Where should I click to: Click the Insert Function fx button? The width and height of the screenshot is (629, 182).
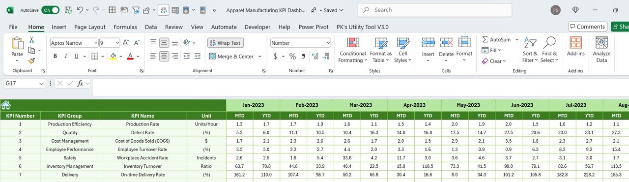(x=80, y=84)
